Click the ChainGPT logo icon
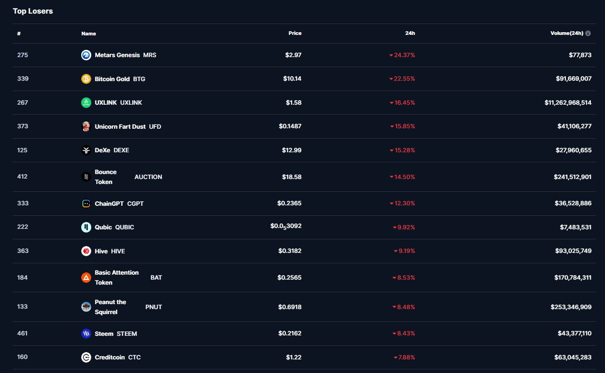Screen dimensions: 605x373 [86, 203]
